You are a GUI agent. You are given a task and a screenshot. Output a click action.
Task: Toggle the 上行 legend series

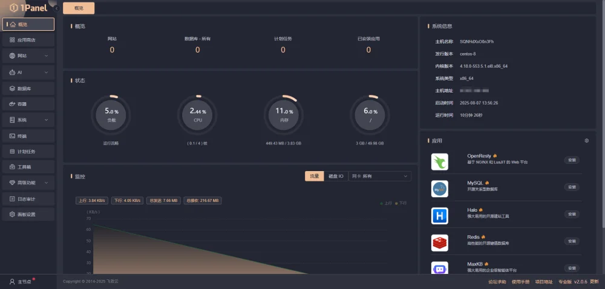coord(386,203)
